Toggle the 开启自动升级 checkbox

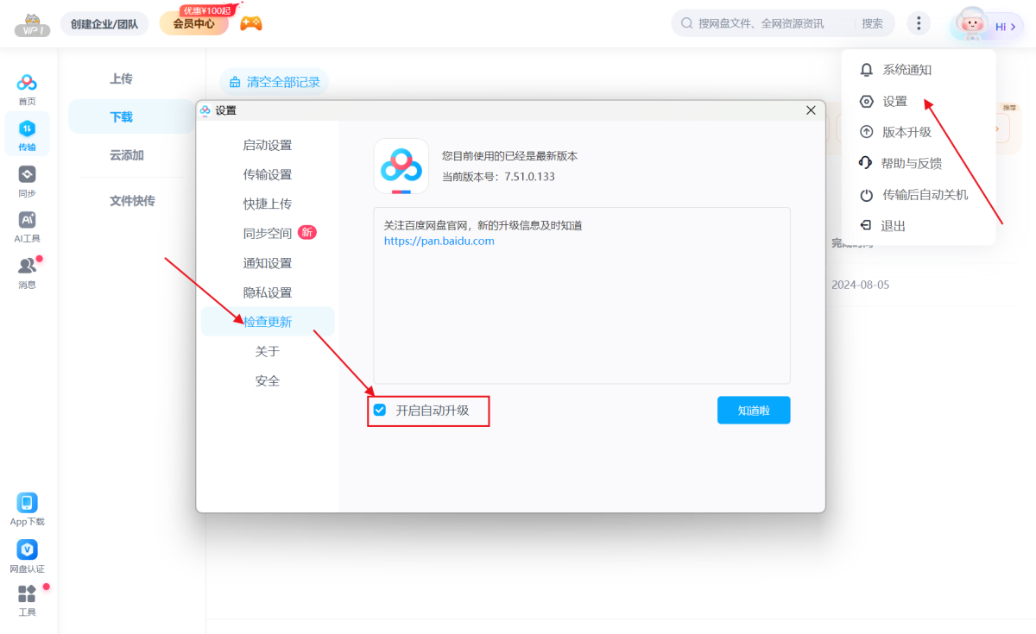380,410
